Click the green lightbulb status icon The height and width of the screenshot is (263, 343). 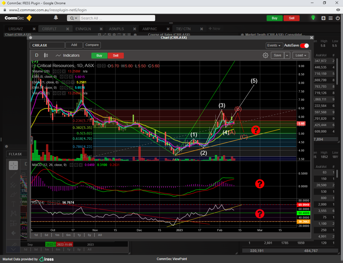[x=313, y=18]
